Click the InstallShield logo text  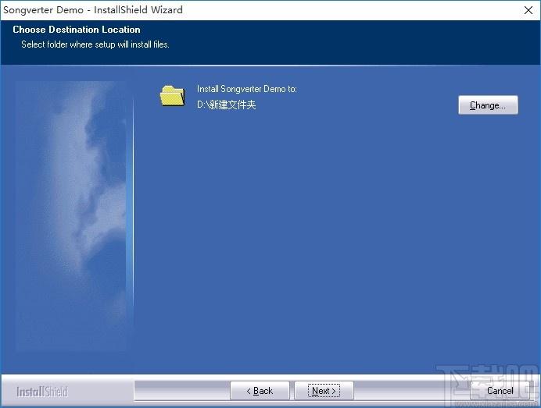click(42, 392)
